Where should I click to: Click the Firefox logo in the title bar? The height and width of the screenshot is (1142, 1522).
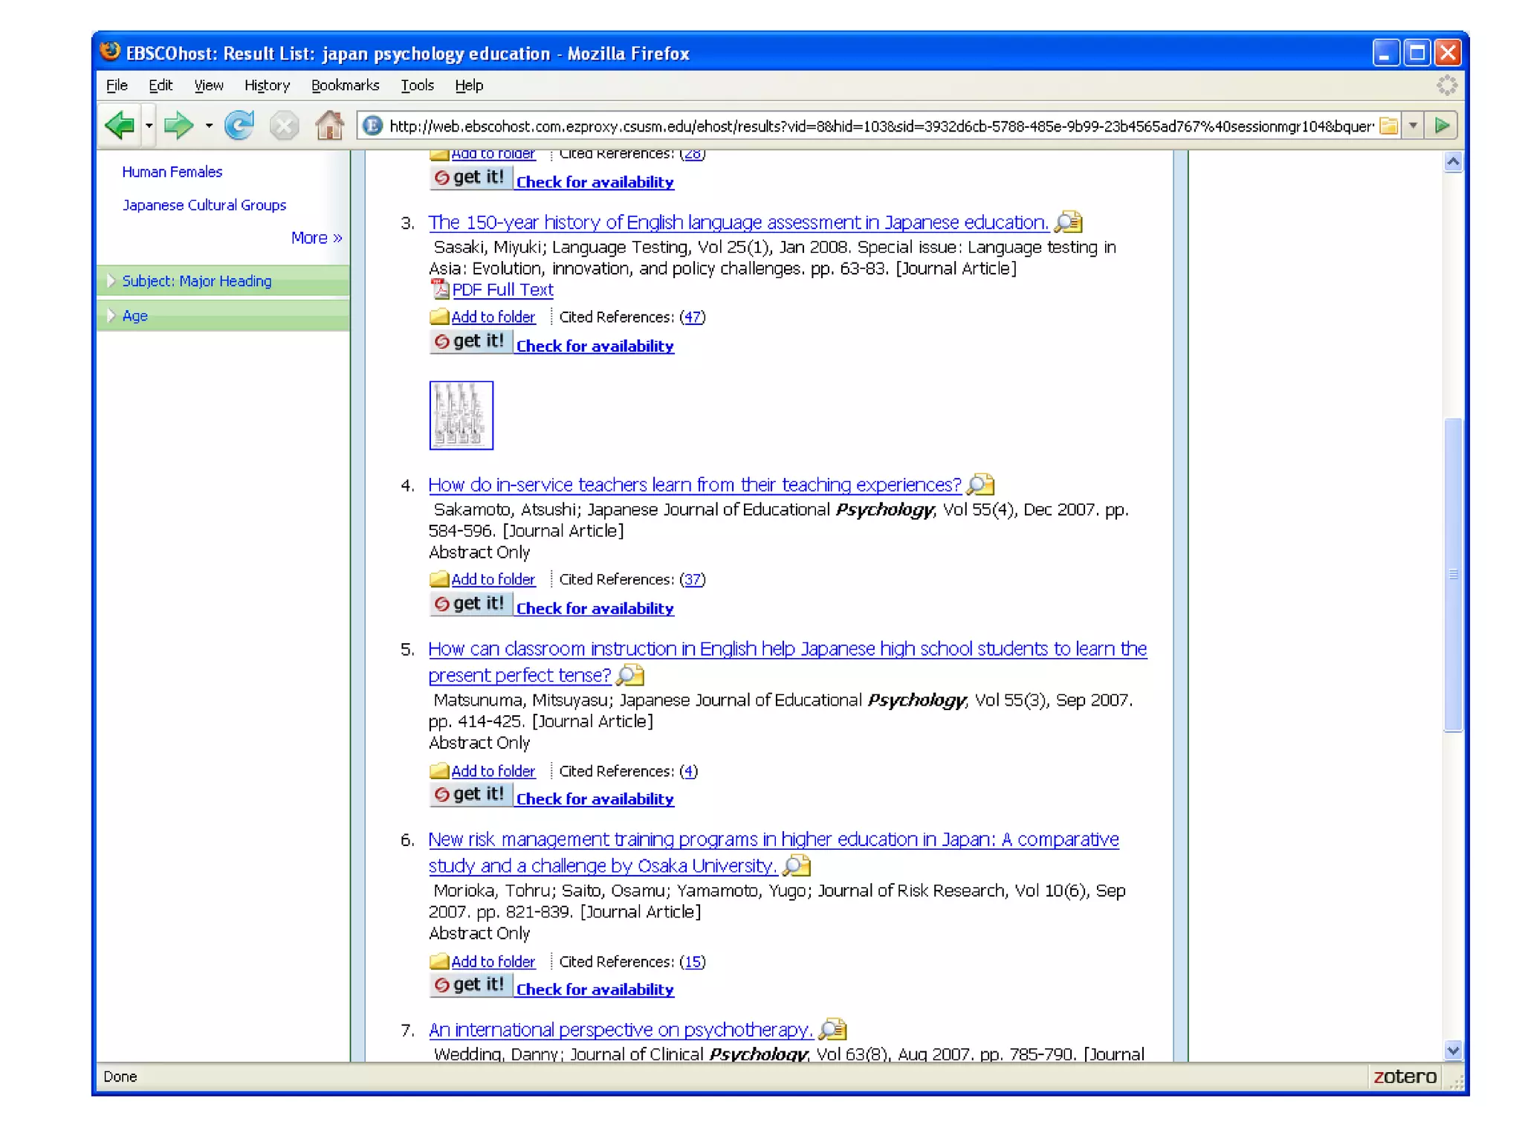111,51
